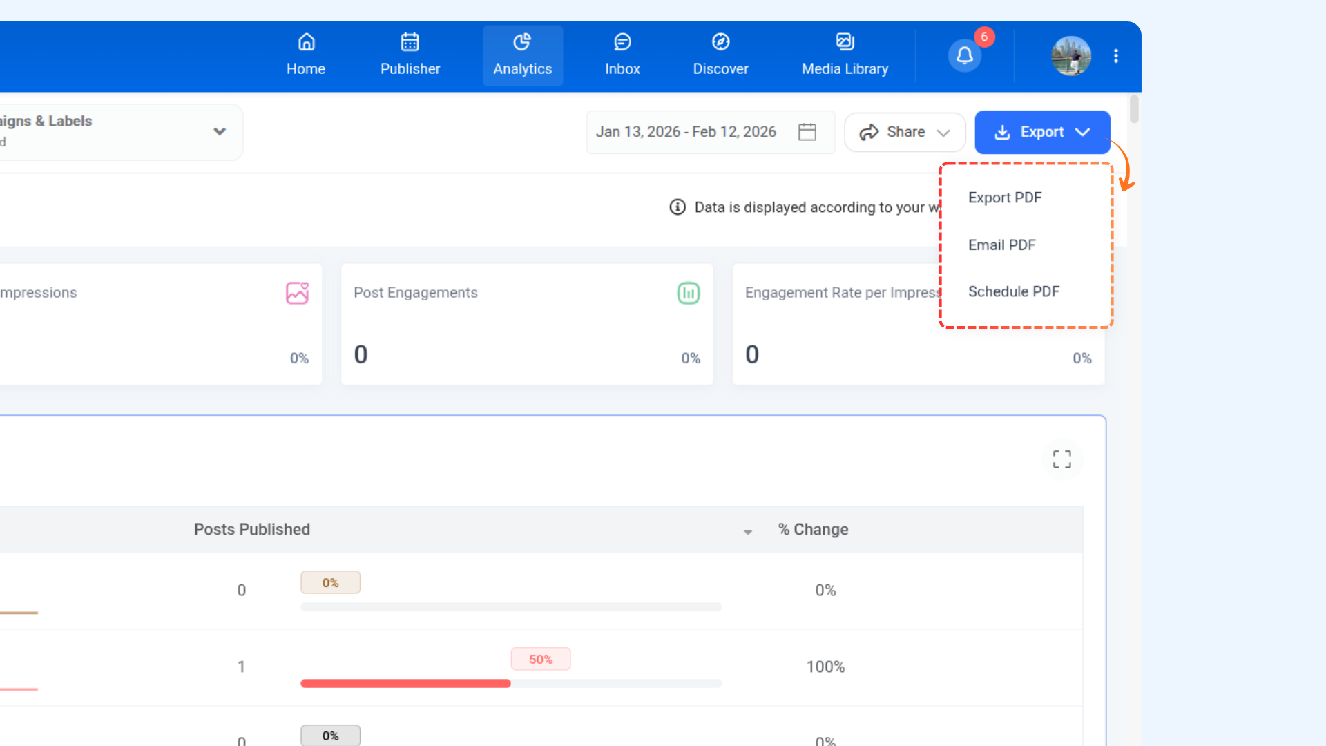The height and width of the screenshot is (746, 1326).
Task: Open the Home navigation icon
Action: [x=306, y=43]
